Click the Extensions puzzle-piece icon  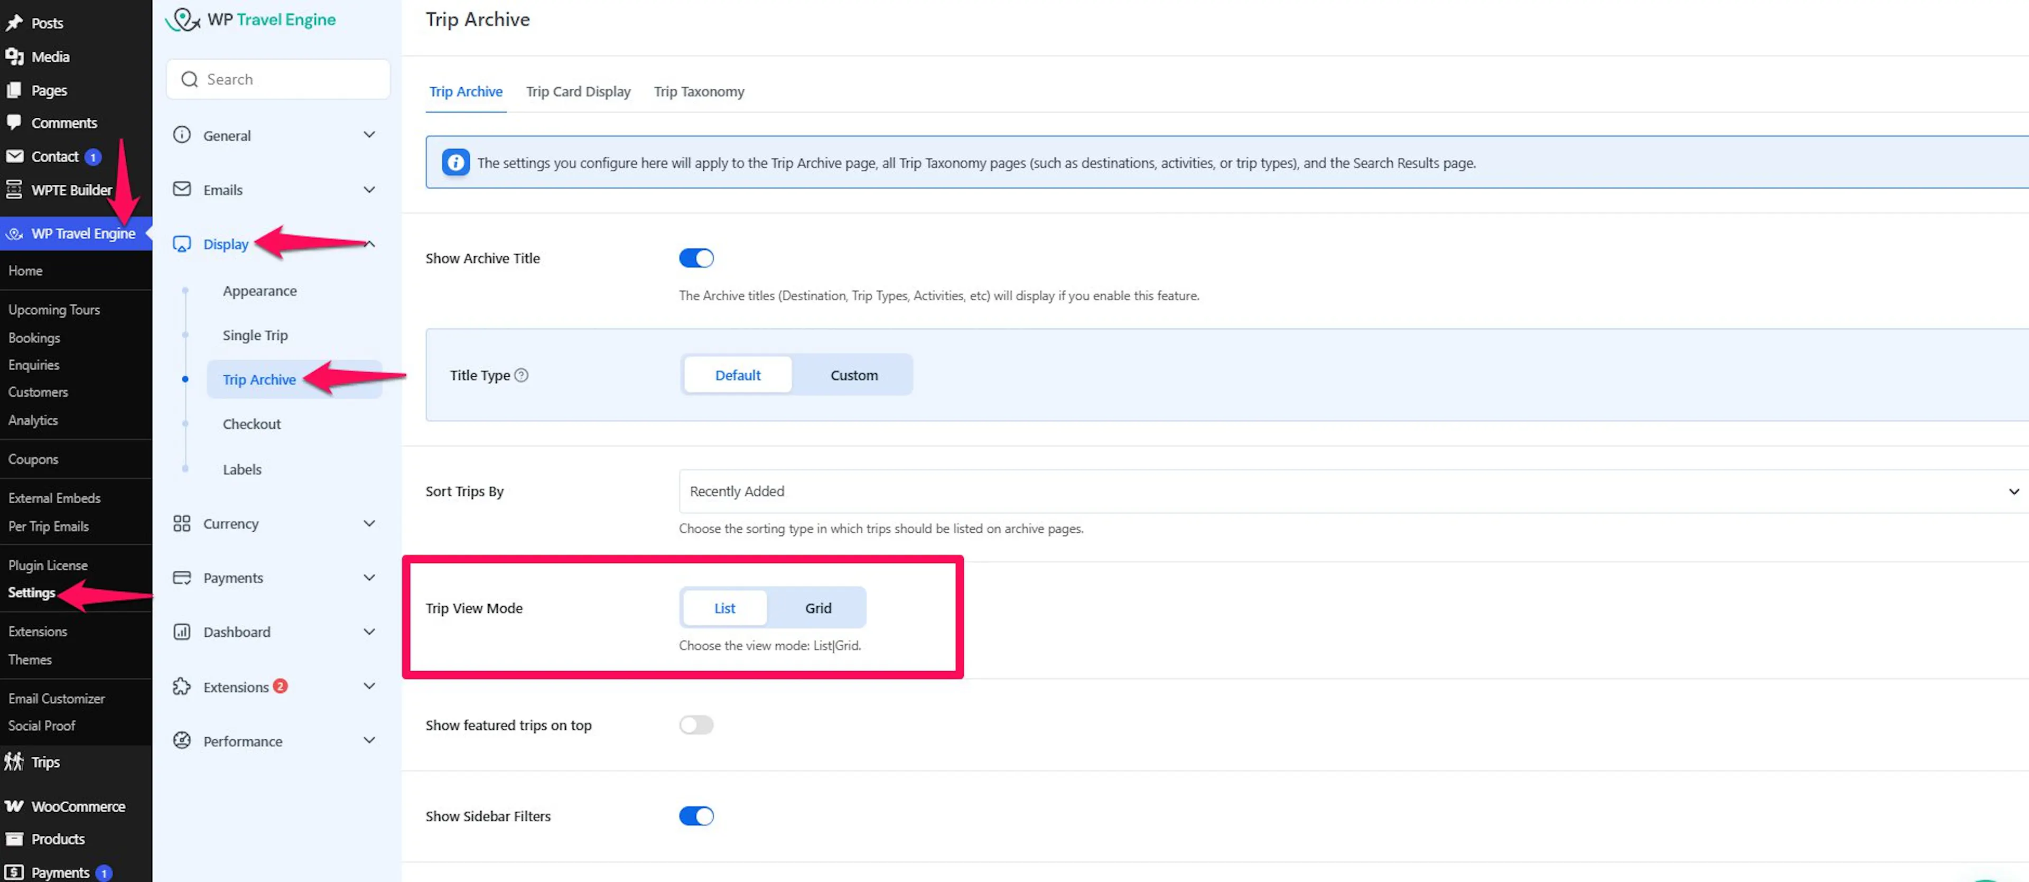coord(182,686)
